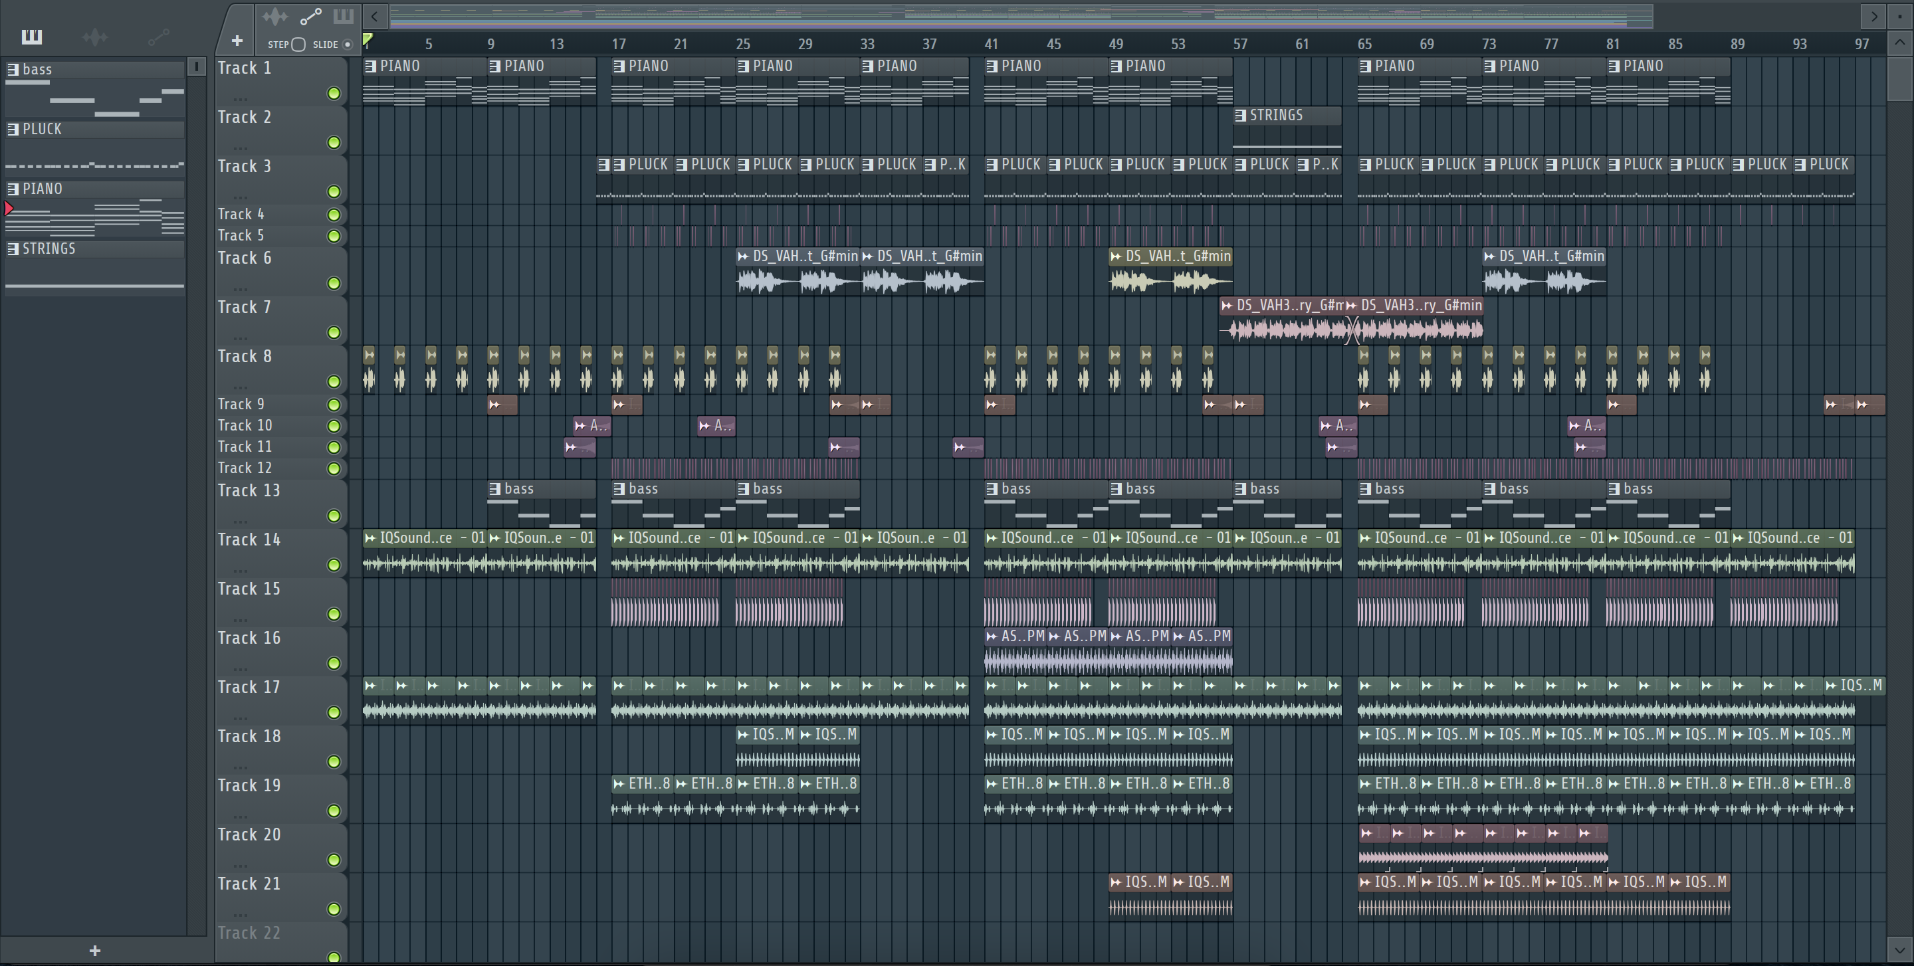1914x966 pixels.
Task: Toggle the SLIDE radio option
Action: click(347, 45)
